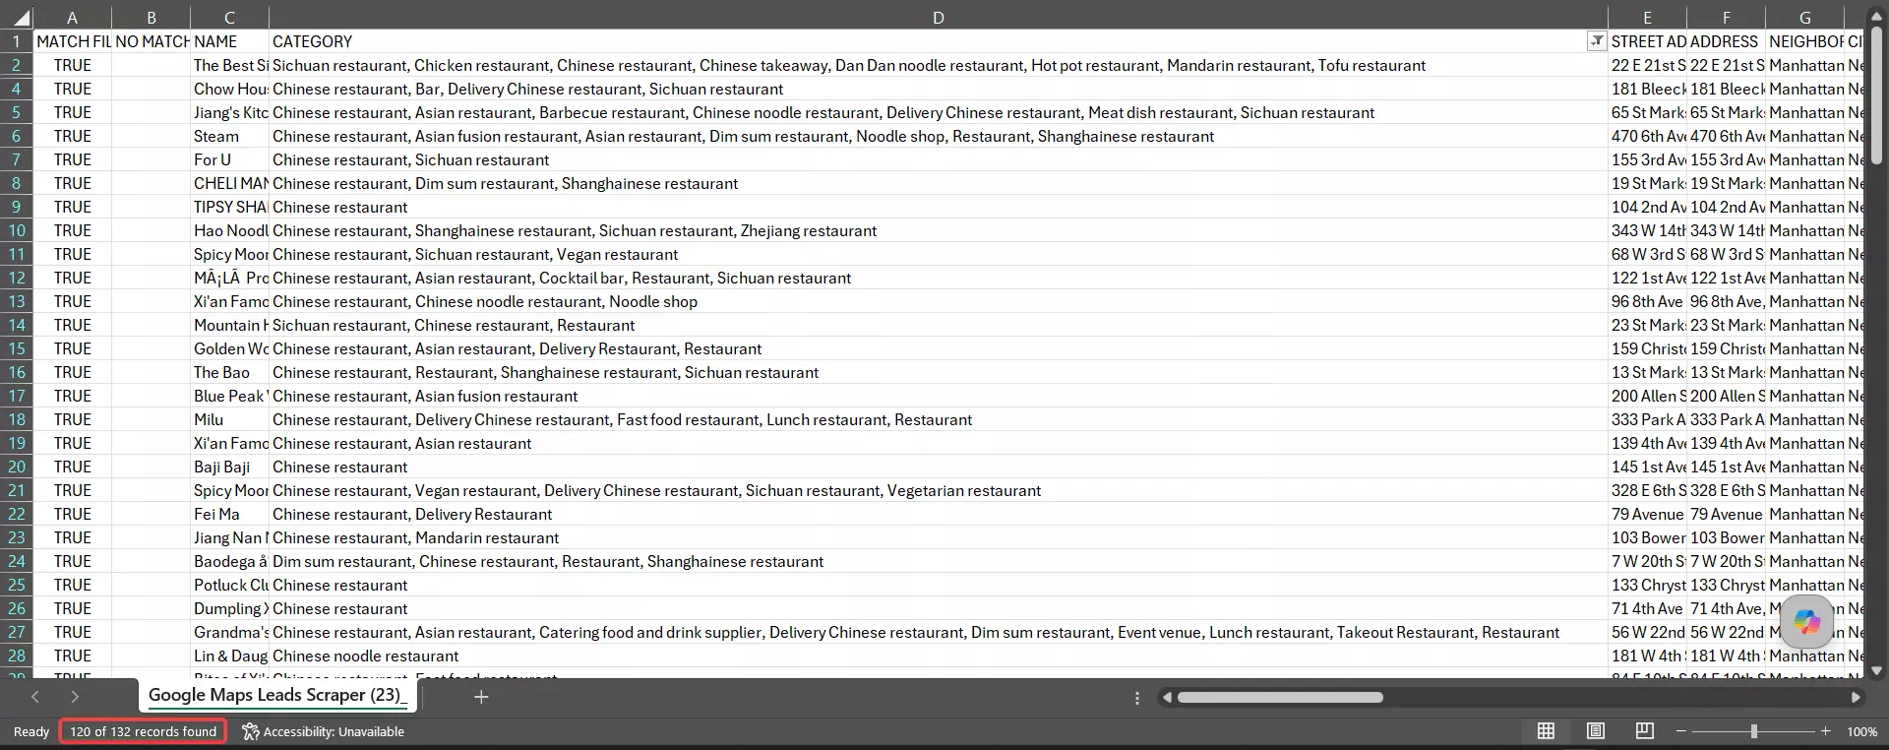The image size is (1889, 750).
Task: Select the '96 8th Ave' street address cell
Action: (1647, 301)
